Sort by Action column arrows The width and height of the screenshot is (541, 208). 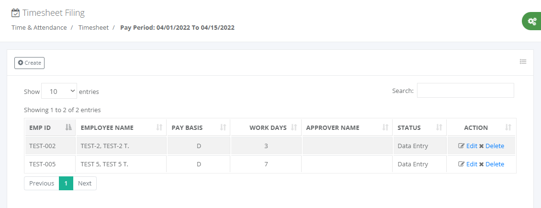click(508, 127)
